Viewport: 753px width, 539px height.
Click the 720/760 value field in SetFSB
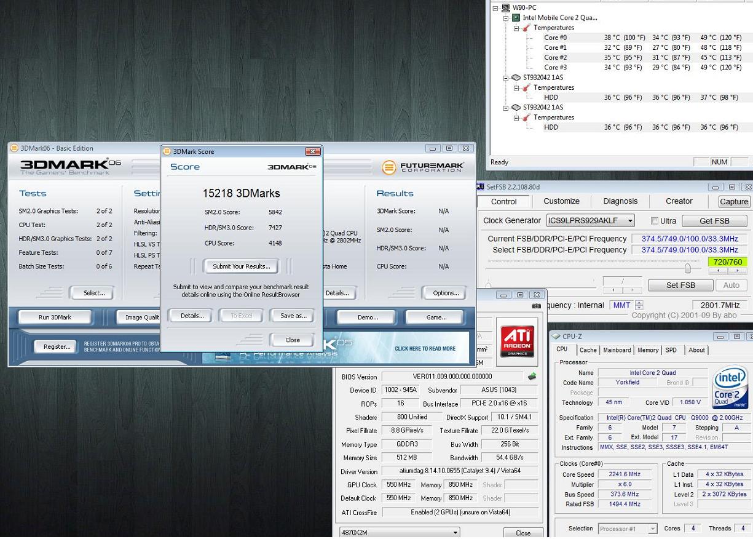728,262
